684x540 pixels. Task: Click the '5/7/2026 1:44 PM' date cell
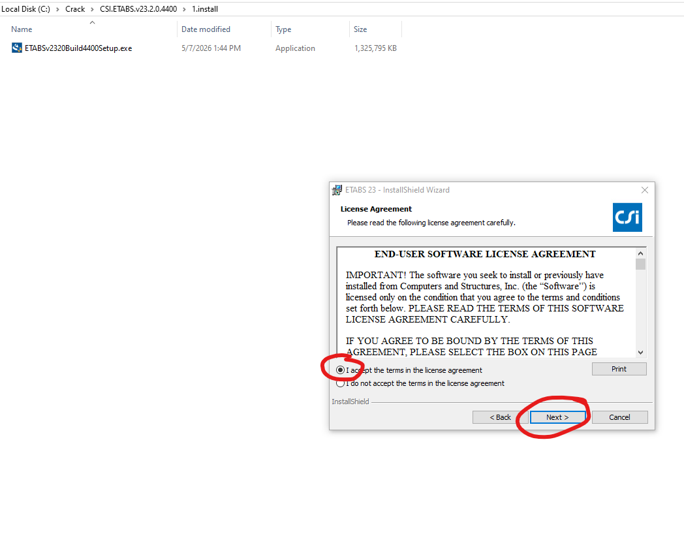tap(211, 48)
